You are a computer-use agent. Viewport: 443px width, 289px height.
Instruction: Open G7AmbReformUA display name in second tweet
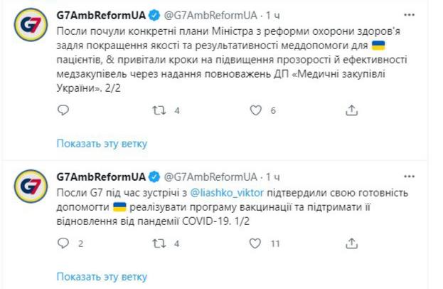100,177
